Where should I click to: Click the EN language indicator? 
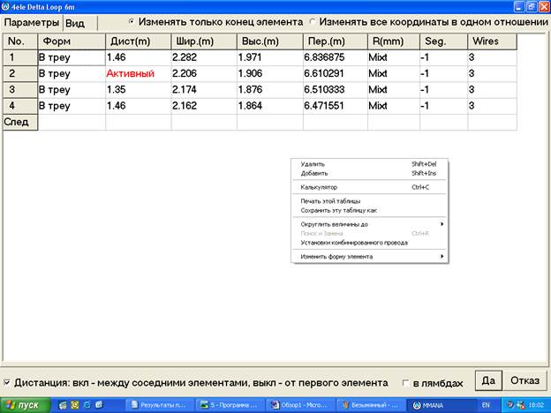point(486,405)
